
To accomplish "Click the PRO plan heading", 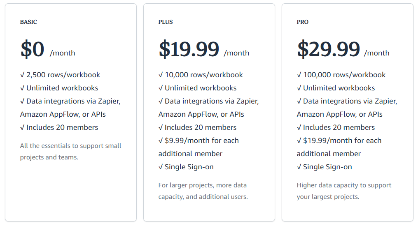I will (302, 22).
